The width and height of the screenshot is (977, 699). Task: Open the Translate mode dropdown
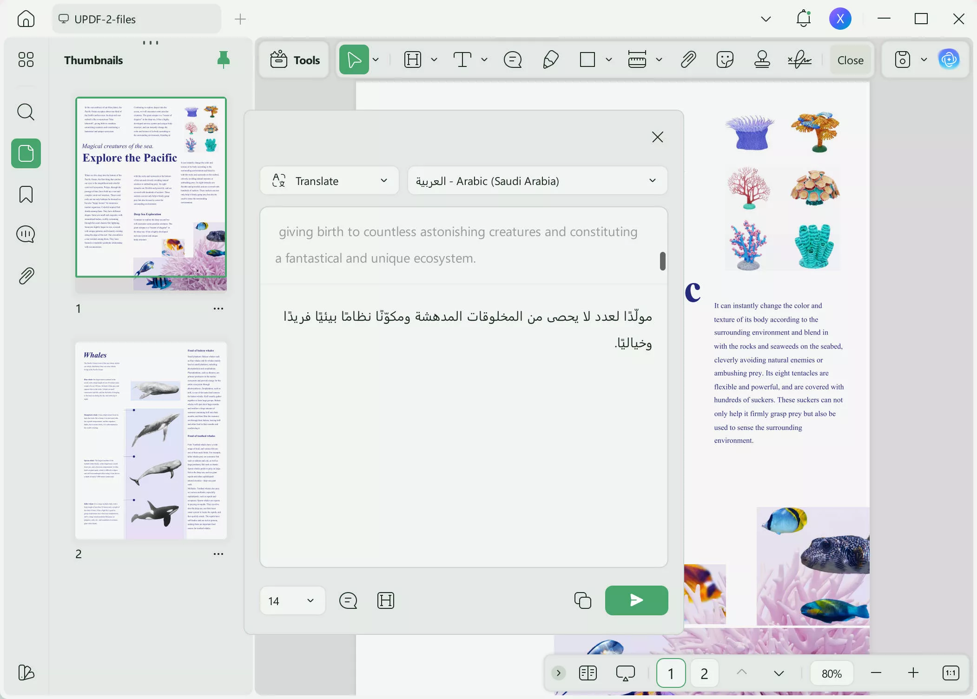click(x=330, y=181)
